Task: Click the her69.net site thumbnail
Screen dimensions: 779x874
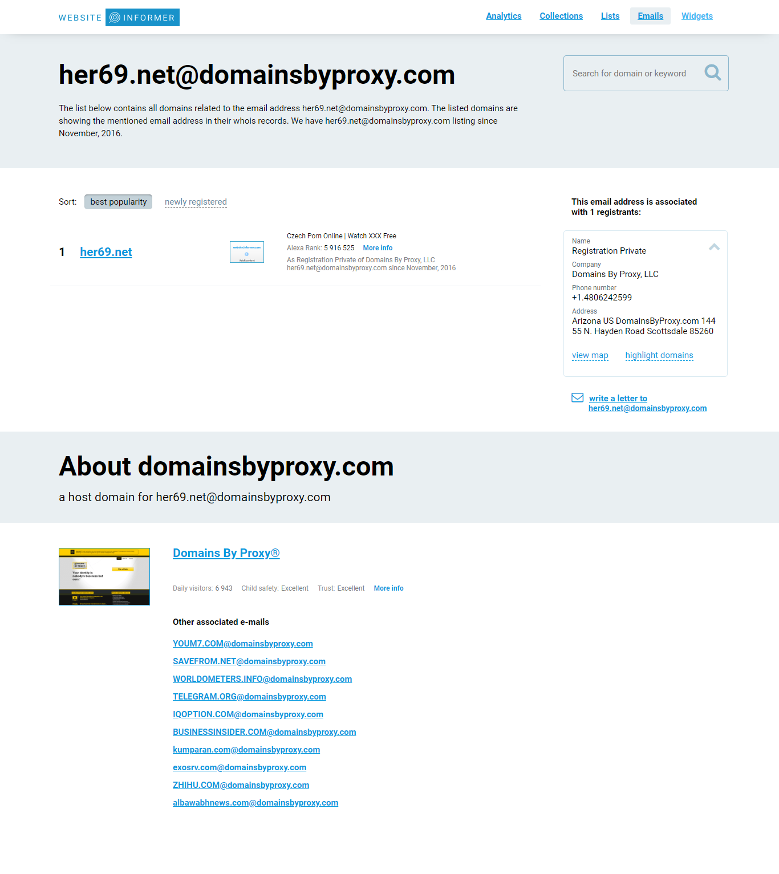Action: point(247,252)
